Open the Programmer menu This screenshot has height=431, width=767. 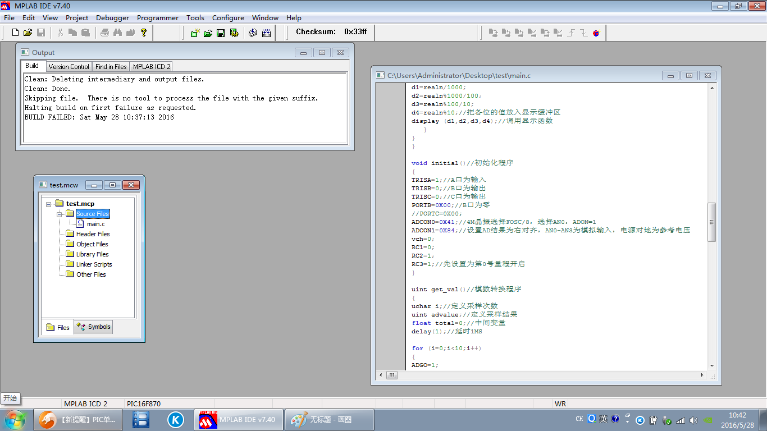click(158, 17)
